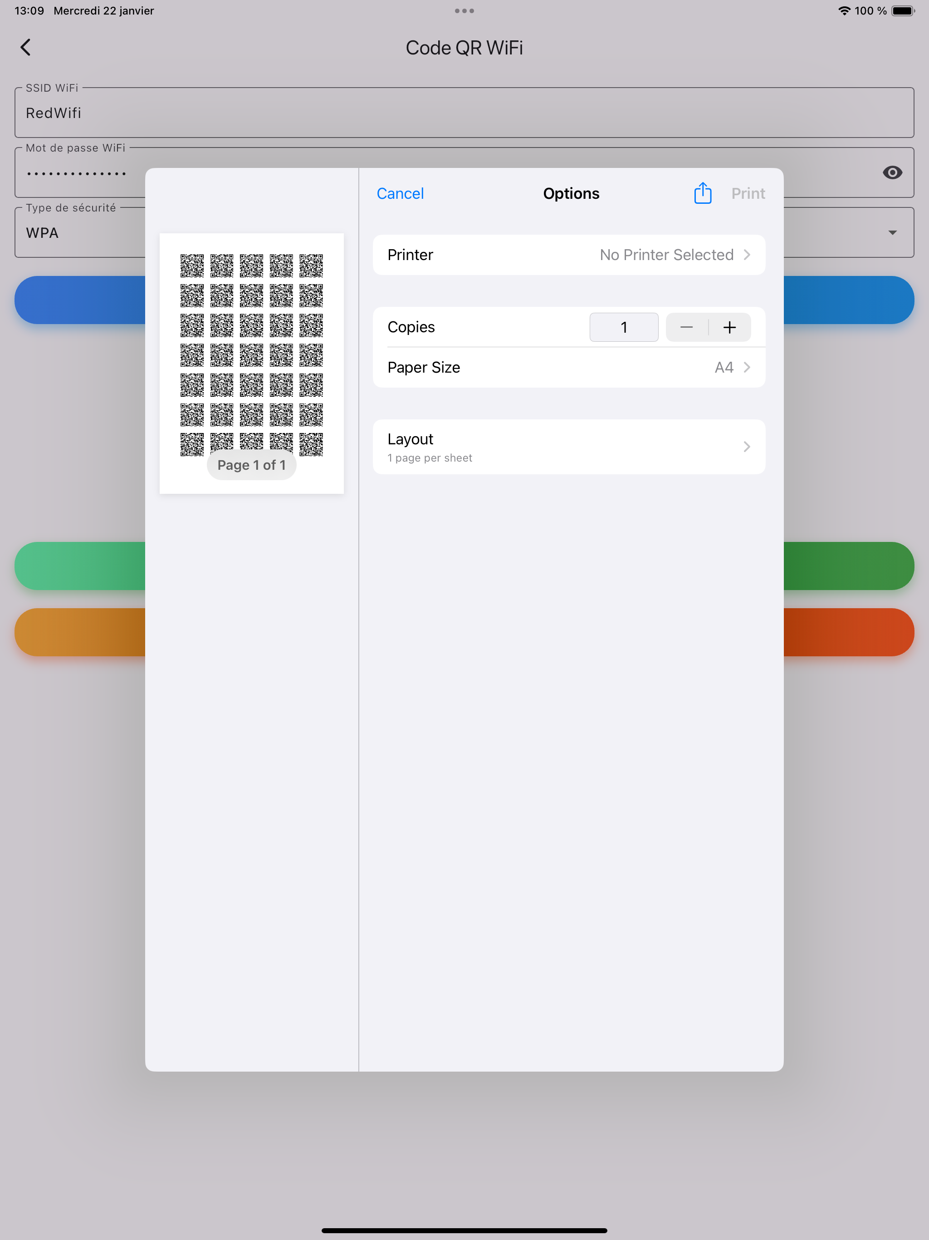This screenshot has height=1240, width=929.
Task: Tap the No Printer Selected text
Action: point(666,255)
